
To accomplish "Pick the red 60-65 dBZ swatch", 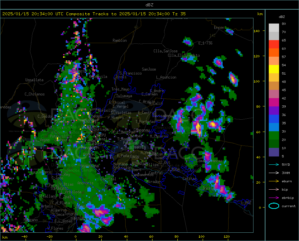I will [x=274, y=44].
